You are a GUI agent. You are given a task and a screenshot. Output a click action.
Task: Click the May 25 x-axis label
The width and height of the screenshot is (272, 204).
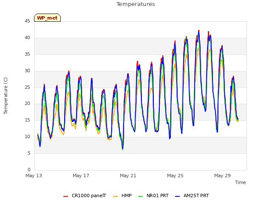pos(175,176)
